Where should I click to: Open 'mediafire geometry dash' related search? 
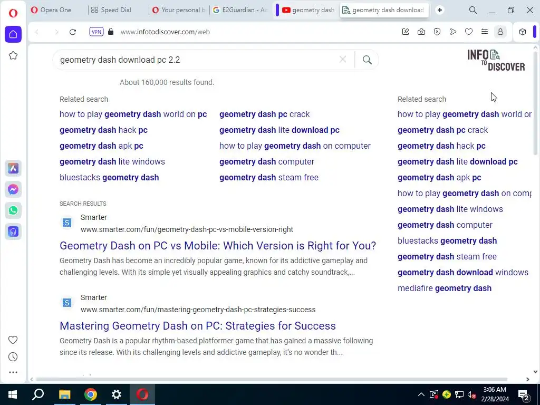[445, 288]
